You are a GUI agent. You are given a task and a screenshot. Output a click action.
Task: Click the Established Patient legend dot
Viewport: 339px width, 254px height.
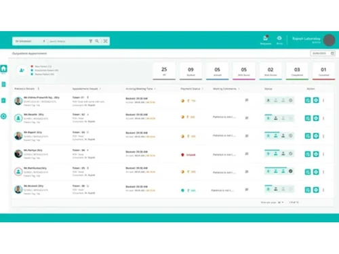click(32, 70)
